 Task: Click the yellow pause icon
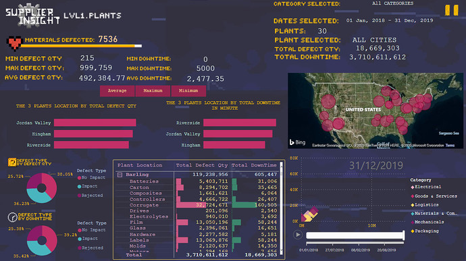[451, 10]
